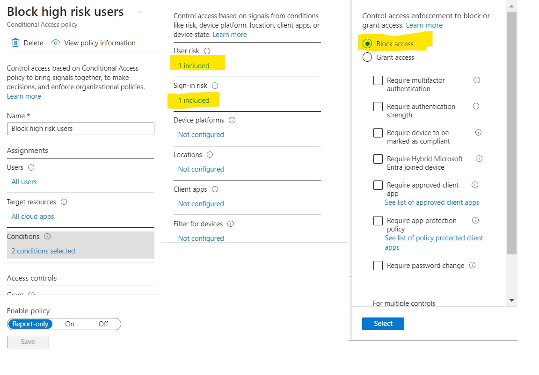Viewport: 539px width, 375px height.
Task: Click the info icon beside Require multifactor authentication
Action: click(x=476, y=80)
